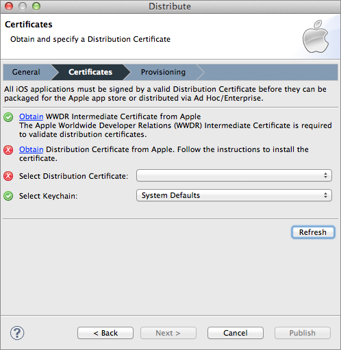This screenshot has height=350, width=341.
Task: Click the Refresh button
Action: [313, 232]
